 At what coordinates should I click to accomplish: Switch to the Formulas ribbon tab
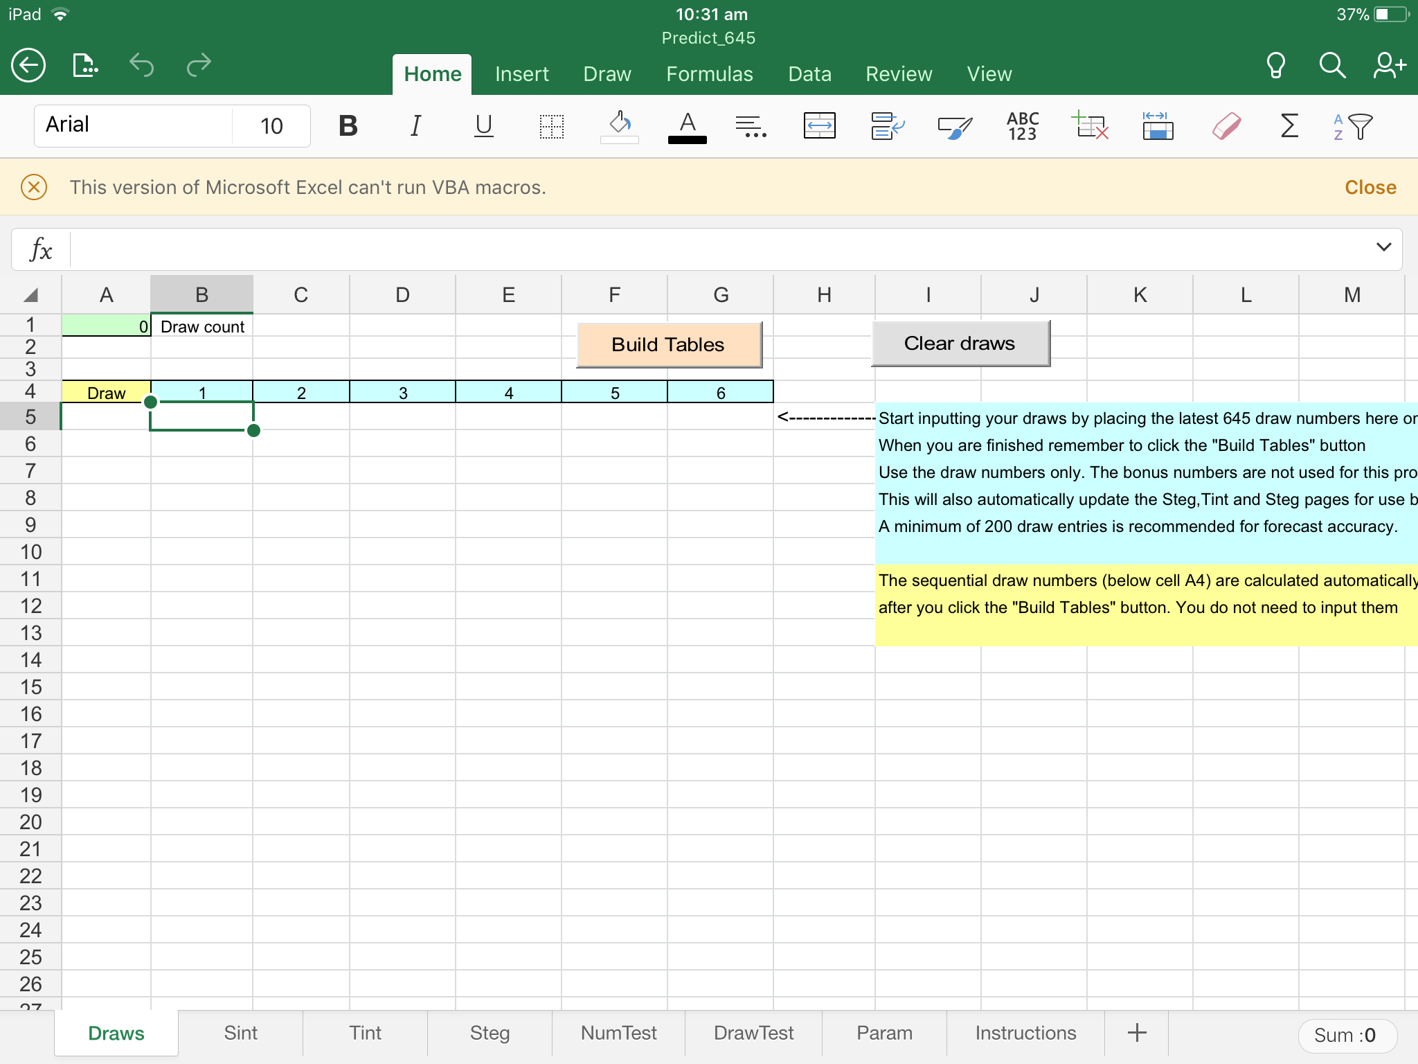(x=709, y=74)
